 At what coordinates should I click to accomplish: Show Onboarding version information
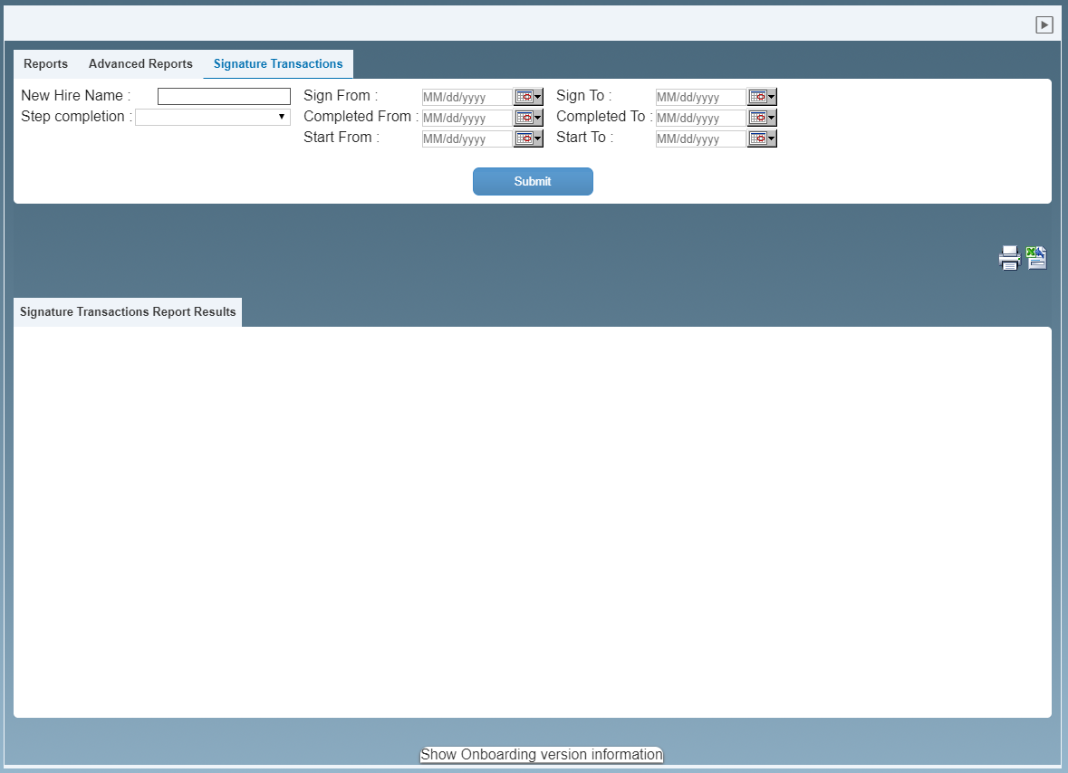coord(542,755)
